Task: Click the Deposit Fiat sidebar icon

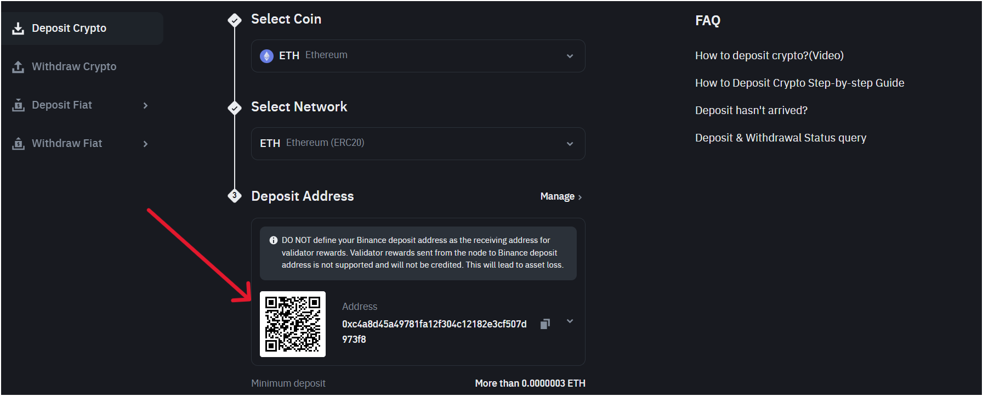Action: click(x=18, y=105)
